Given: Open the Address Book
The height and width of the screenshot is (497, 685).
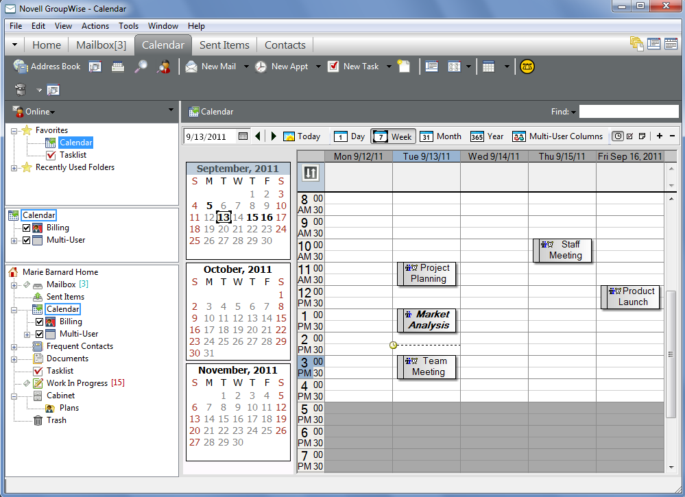Looking at the screenshot, I should pos(47,66).
